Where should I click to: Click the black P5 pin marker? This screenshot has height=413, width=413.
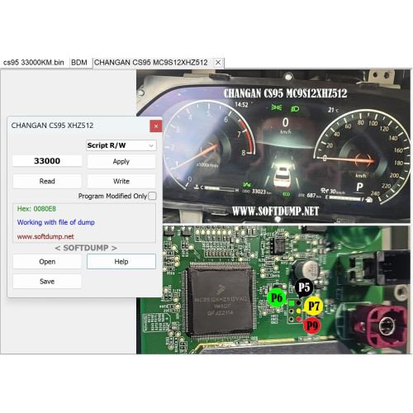click(x=304, y=287)
